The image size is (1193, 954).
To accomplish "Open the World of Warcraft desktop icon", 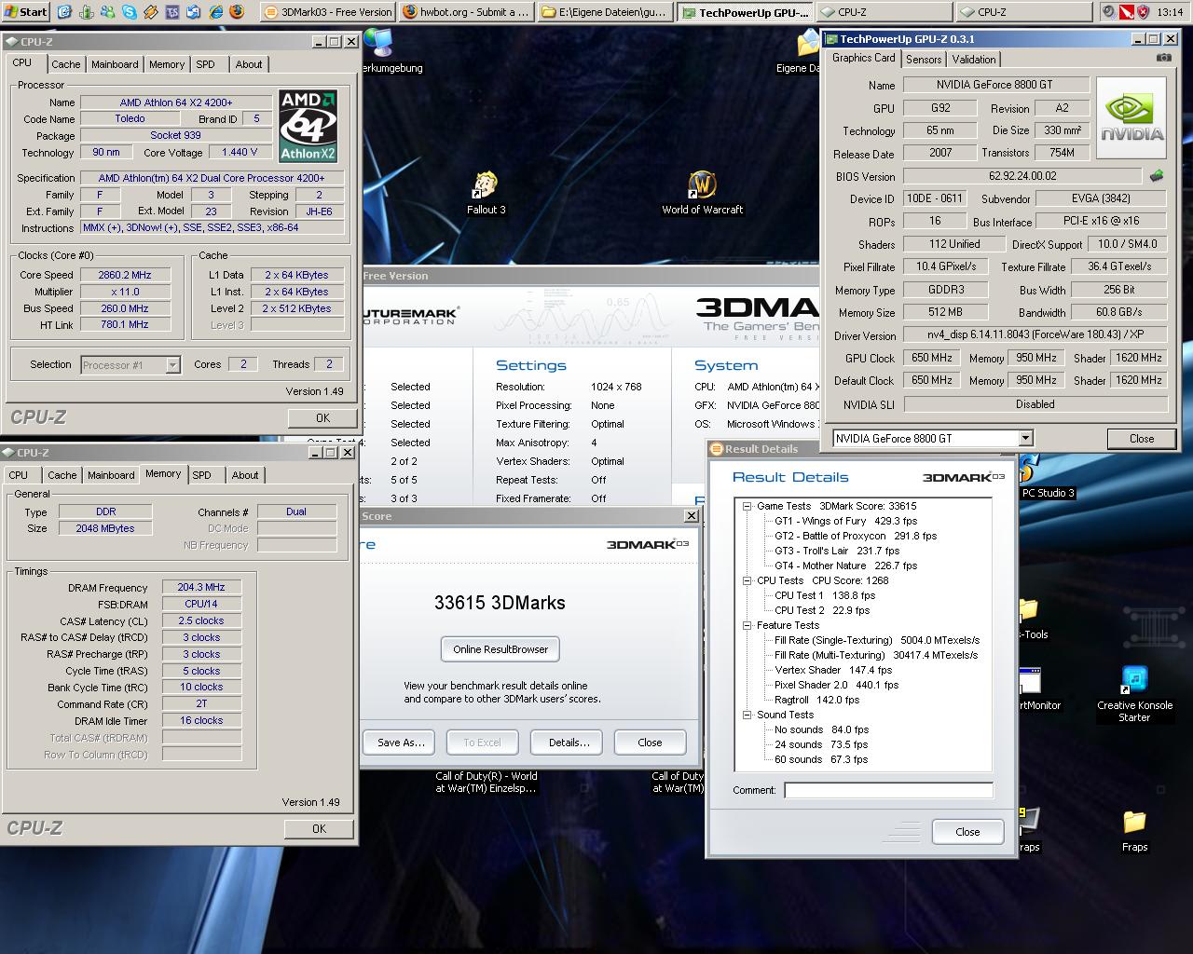I will click(703, 193).
